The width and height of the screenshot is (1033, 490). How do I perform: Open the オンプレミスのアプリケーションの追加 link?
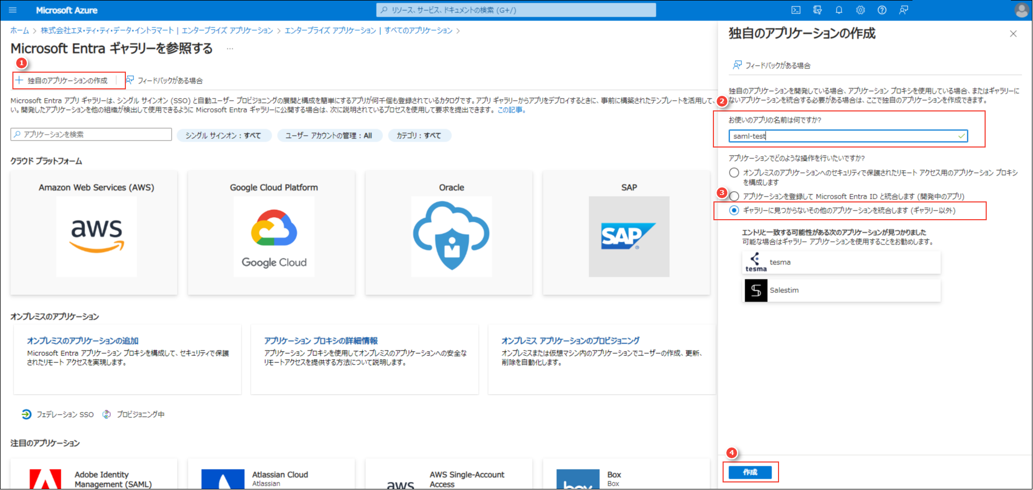(83, 341)
